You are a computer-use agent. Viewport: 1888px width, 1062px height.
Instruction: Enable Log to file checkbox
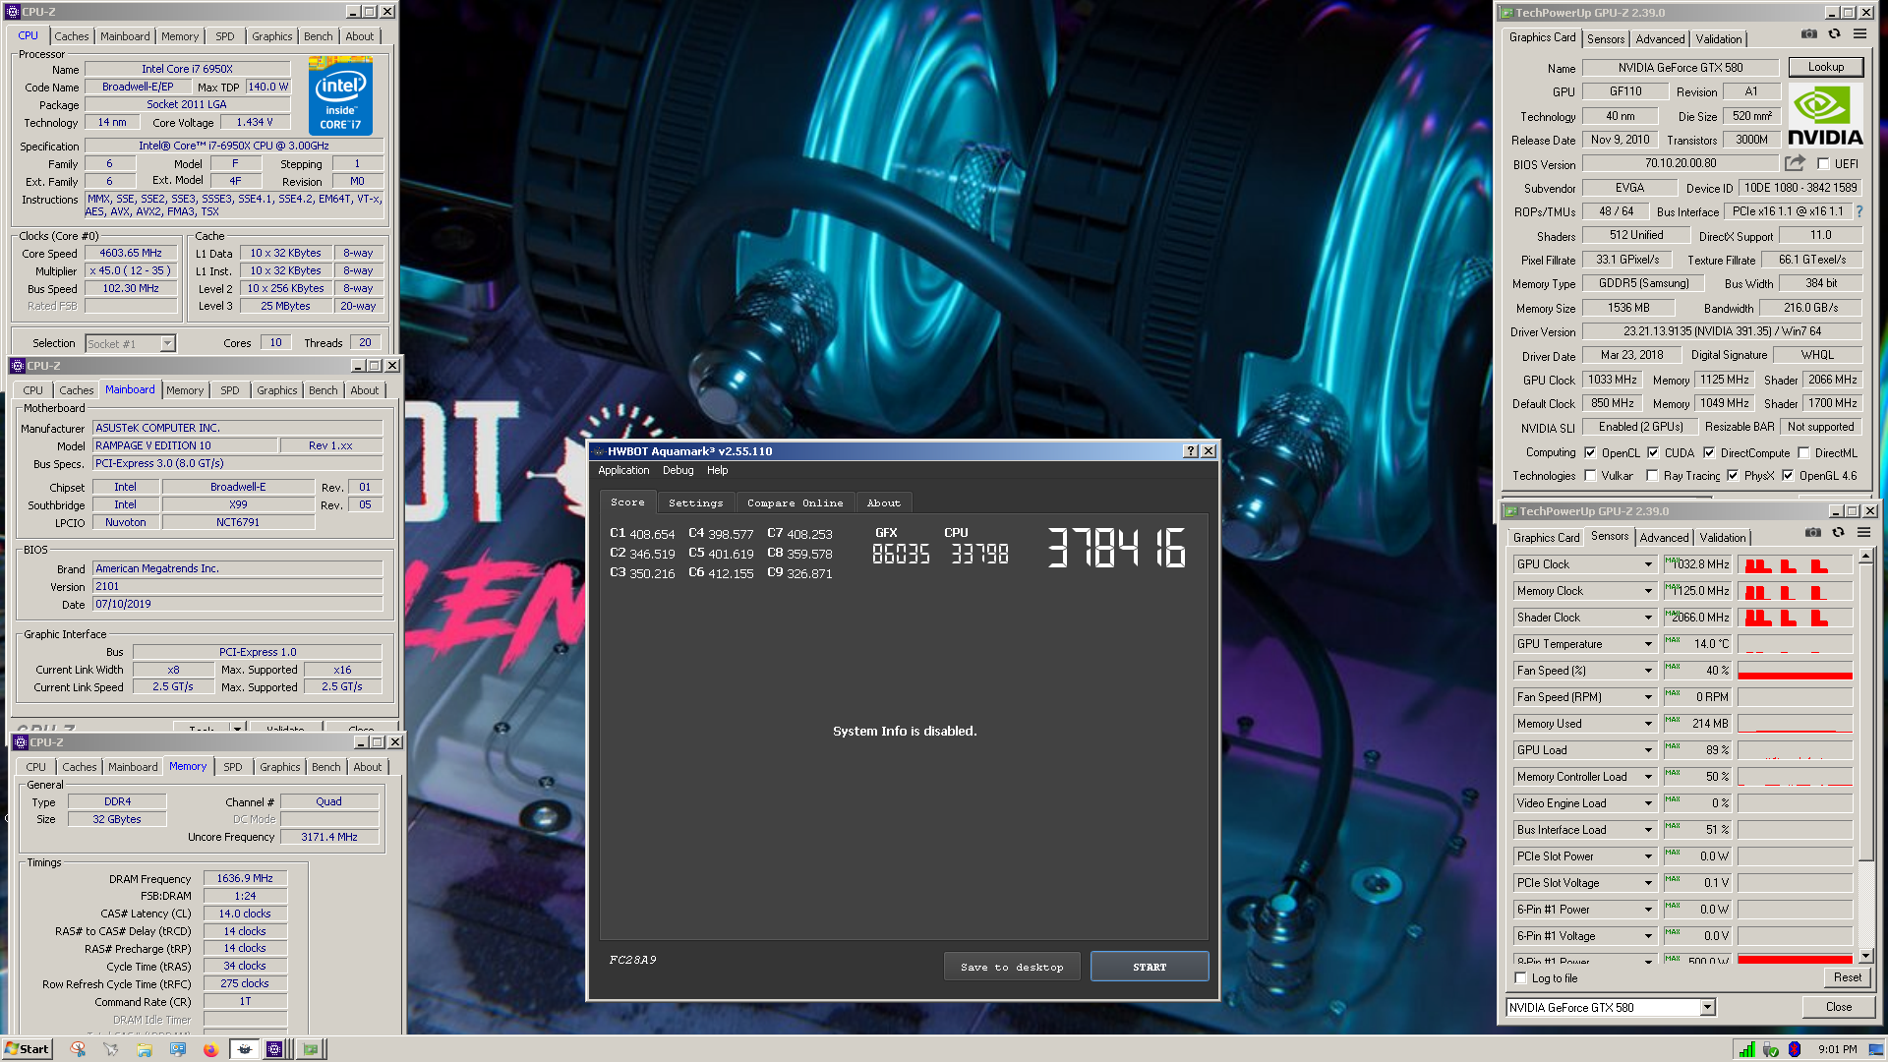pos(1521,978)
